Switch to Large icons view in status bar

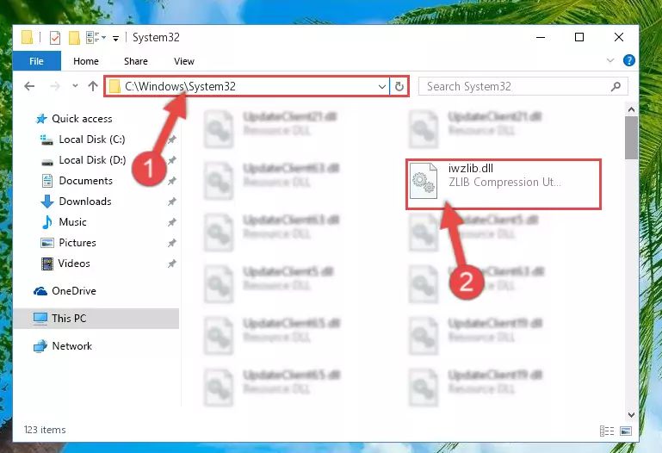[x=626, y=431]
